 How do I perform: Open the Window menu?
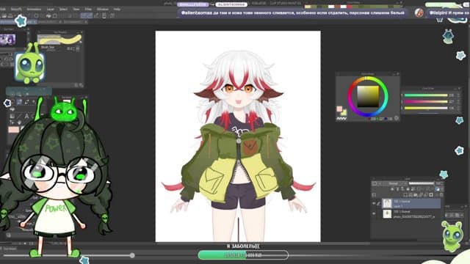(x=103, y=10)
